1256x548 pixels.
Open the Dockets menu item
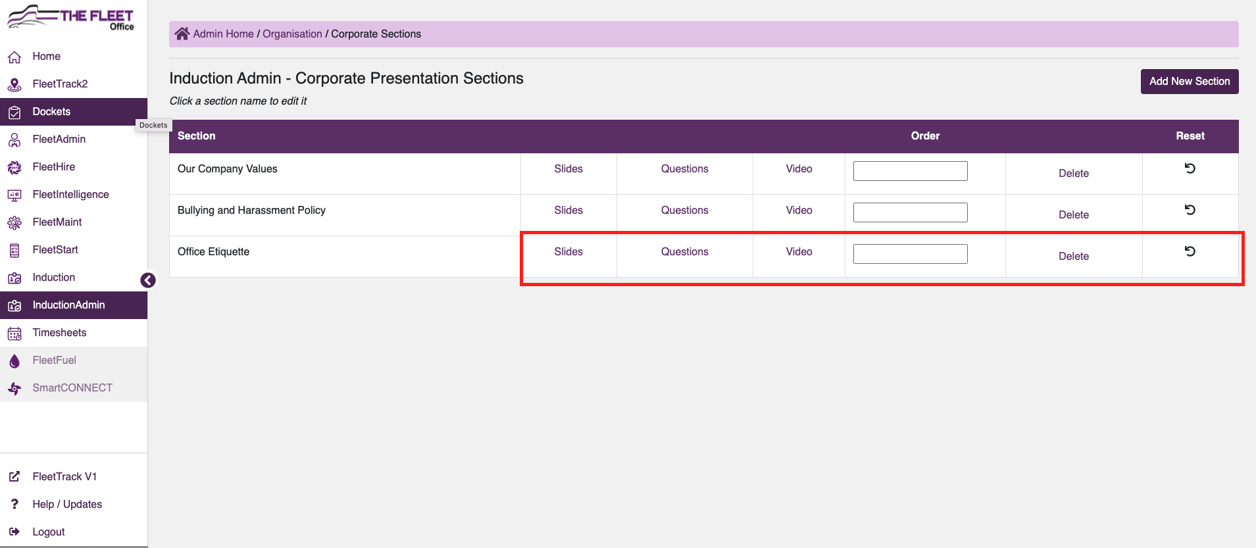click(74, 112)
